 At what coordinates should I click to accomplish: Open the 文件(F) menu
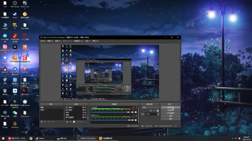pyautogui.click(x=43, y=41)
